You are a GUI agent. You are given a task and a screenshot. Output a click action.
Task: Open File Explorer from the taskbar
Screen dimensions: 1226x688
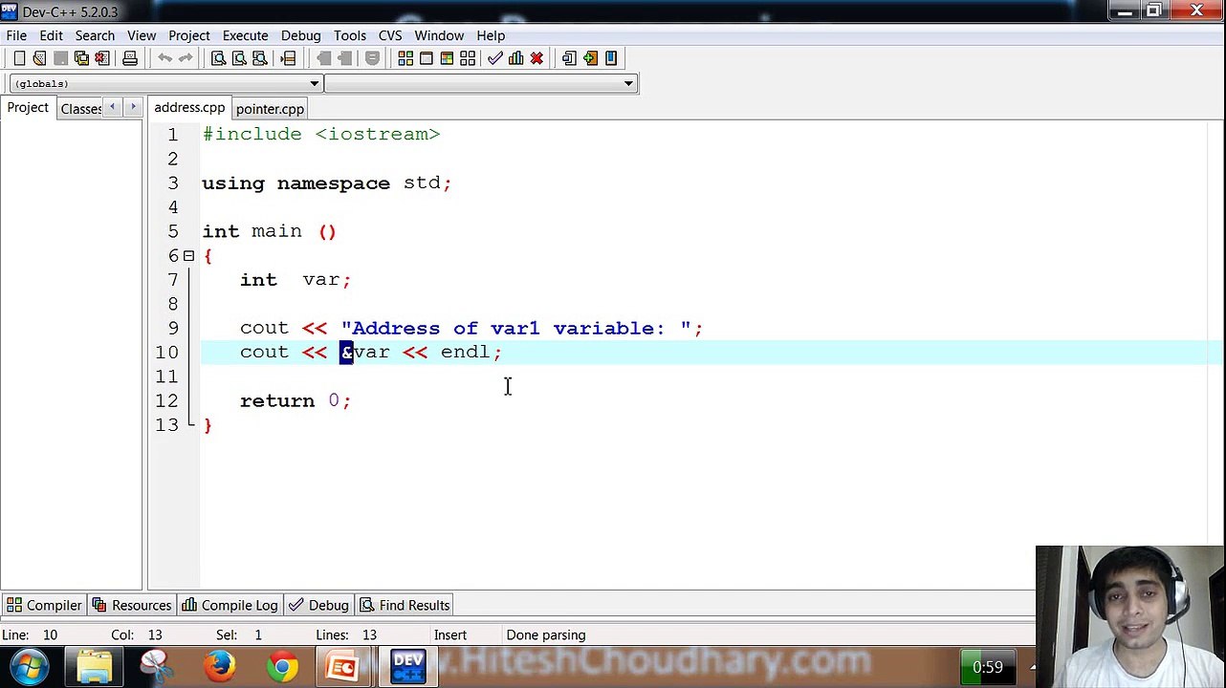94,666
